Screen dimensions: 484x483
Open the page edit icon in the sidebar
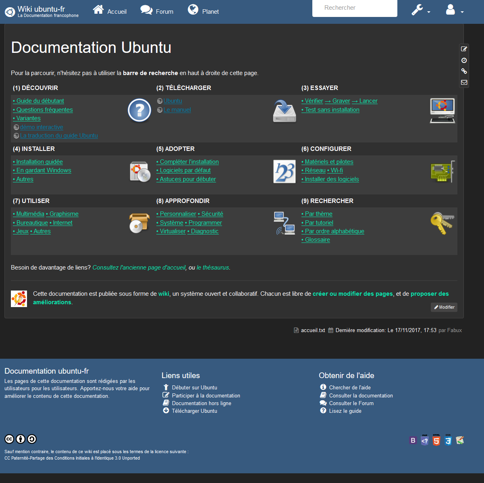pyautogui.click(x=464, y=49)
